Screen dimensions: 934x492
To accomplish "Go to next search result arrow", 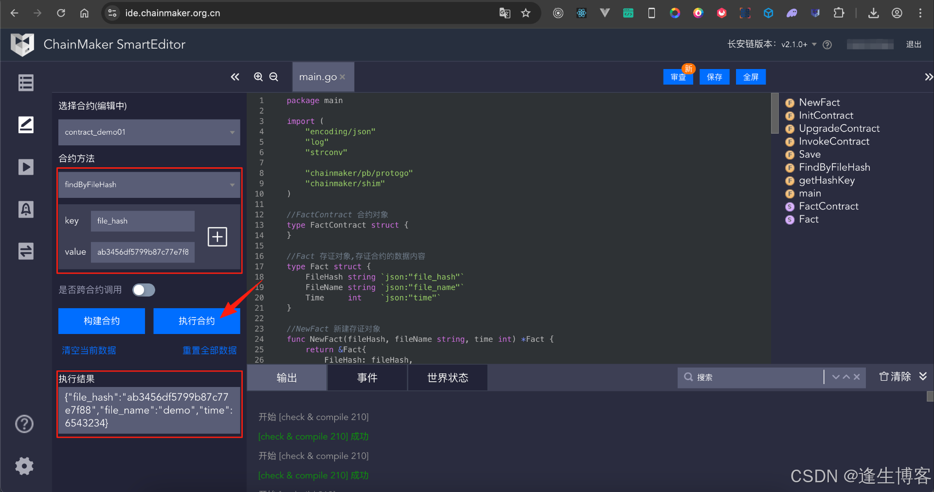I will 836,377.
